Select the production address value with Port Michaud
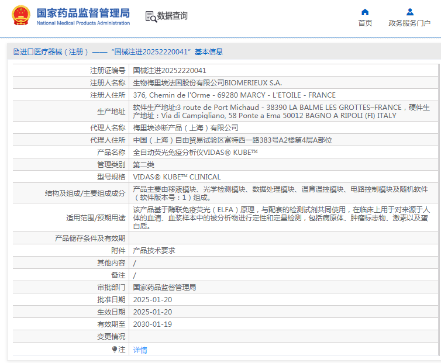Viewport: 441px width, 363px height. click(281, 111)
